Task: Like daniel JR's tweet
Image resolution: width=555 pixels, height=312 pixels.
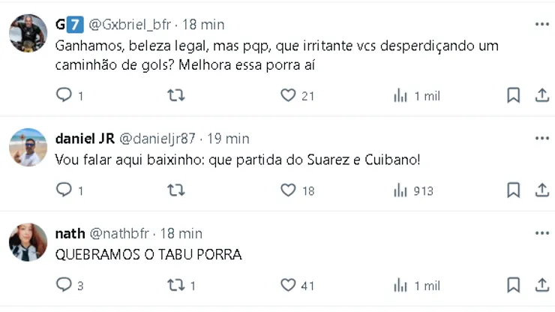Action: point(288,190)
